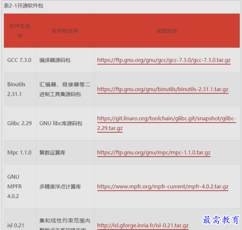Open the mpc-1.1.0.tar.gz download link

point(154,152)
